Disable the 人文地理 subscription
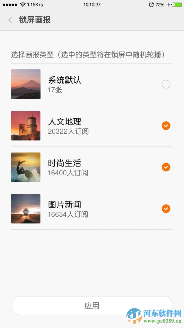Screen dimensions: 184x328 point(166,126)
